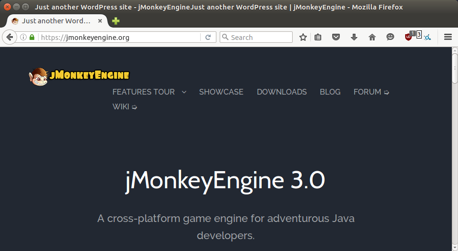Click the magnifier icon in the search box
Image resolution: width=458 pixels, height=251 pixels.
(x=225, y=37)
